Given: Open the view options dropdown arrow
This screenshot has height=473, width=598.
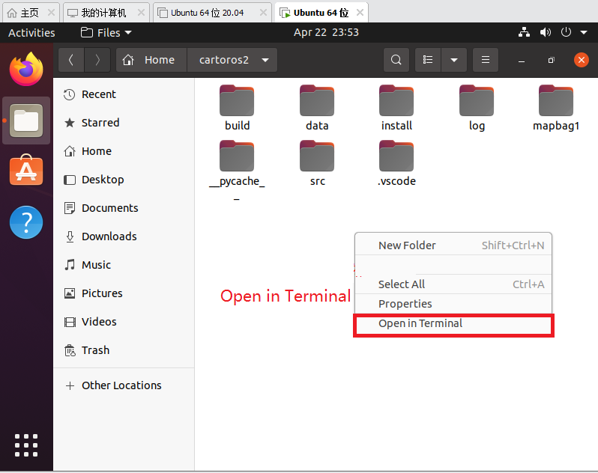Looking at the screenshot, I should pos(454,60).
